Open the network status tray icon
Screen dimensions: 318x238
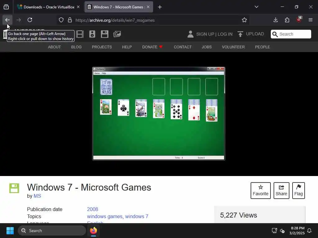274,231
